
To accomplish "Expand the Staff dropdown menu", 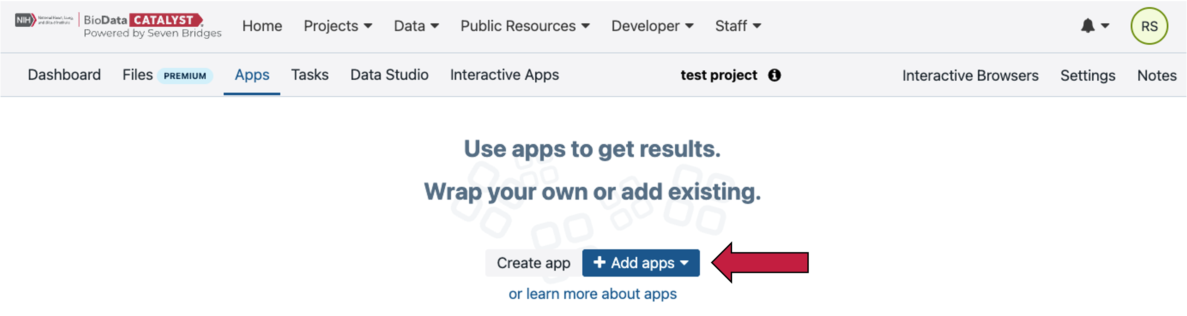I will [738, 26].
